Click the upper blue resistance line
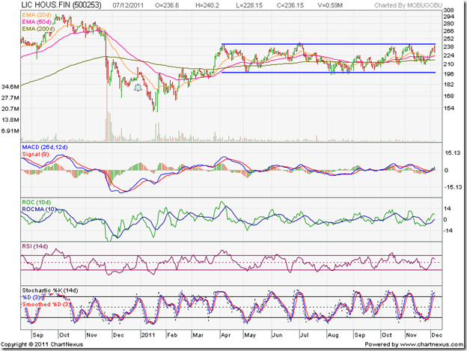The image size is (467, 351). (x=329, y=44)
